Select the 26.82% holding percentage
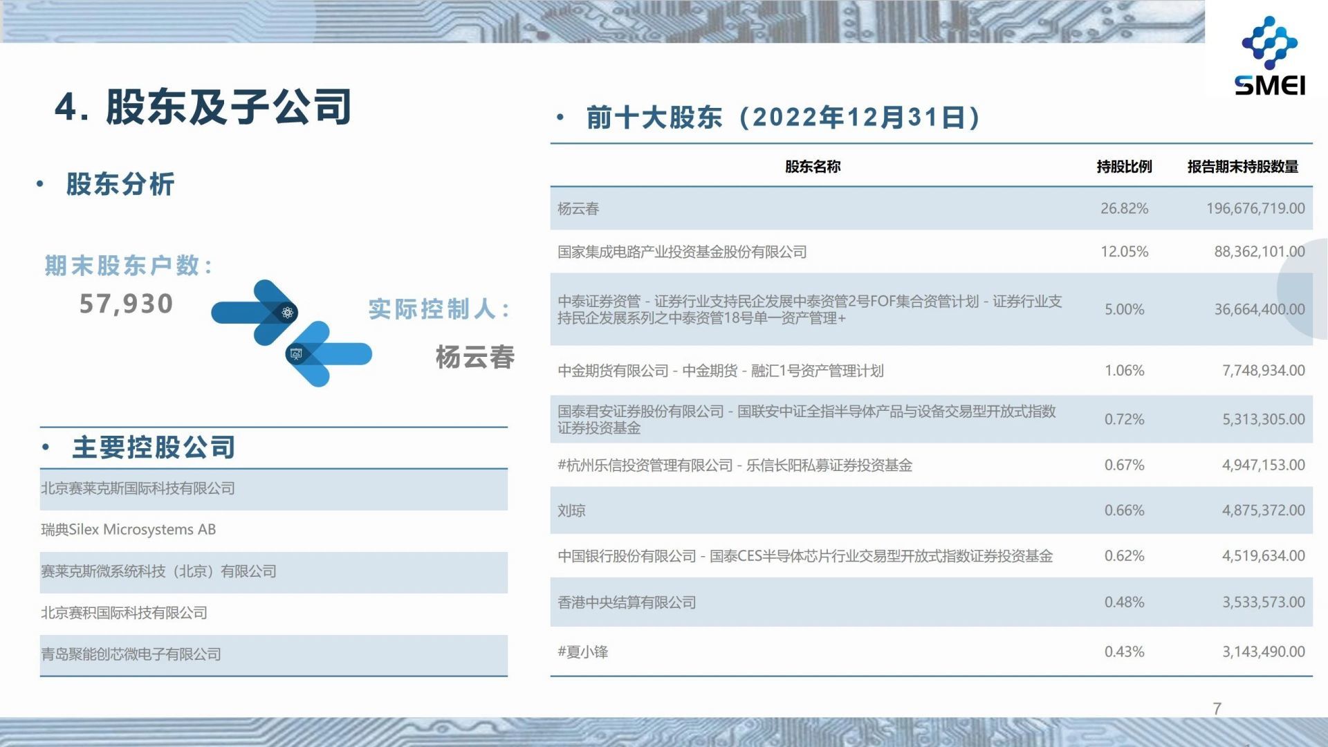Image resolution: width=1328 pixels, height=747 pixels. coord(1125,208)
